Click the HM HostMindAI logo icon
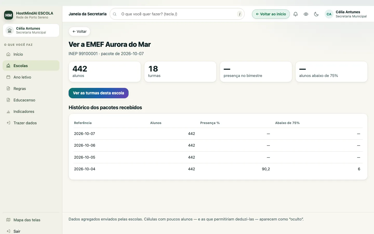 click(9, 15)
